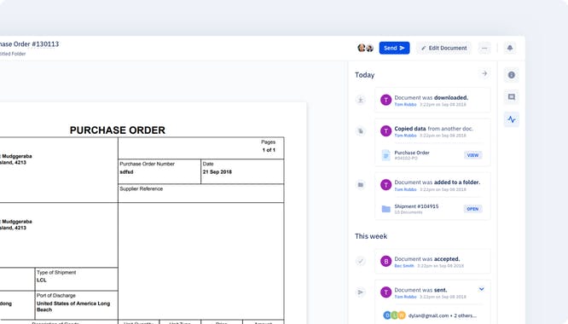Click the 'Supplier Reference' cell

pyautogui.click(x=201, y=194)
